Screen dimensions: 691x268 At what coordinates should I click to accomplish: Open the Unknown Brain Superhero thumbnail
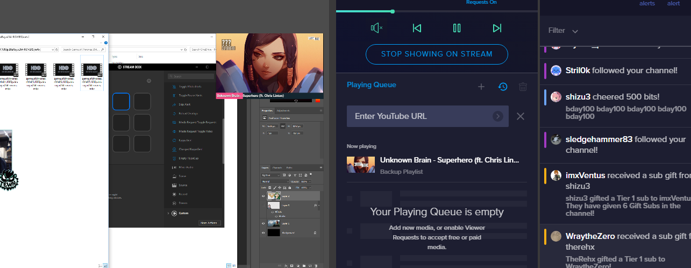coord(361,164)
